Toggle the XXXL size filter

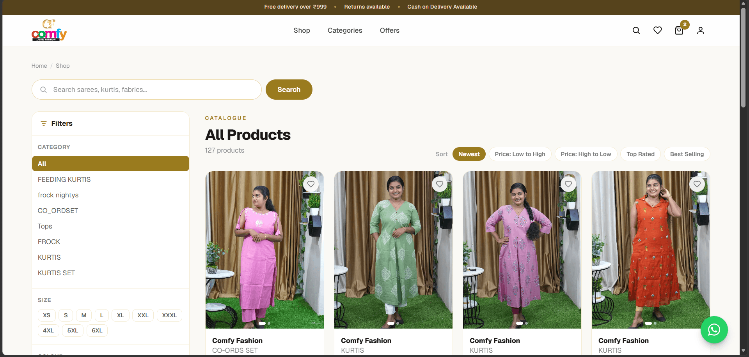(x=169, y=315)
